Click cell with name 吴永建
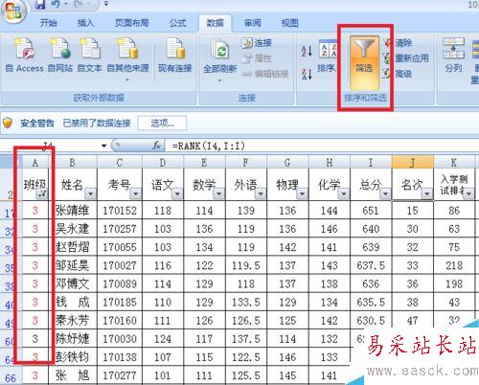Image resolution: width=479 pixels, height=385 pixels. pyautogui.click(x=73, y=229)
